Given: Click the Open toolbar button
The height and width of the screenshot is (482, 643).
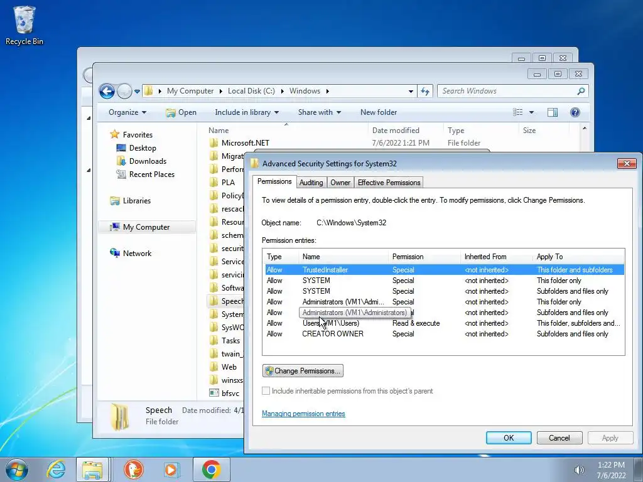Looking at the screenshot, I should 181,112.
